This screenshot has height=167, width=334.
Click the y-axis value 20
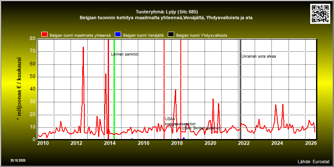click(x=33, y=115)
